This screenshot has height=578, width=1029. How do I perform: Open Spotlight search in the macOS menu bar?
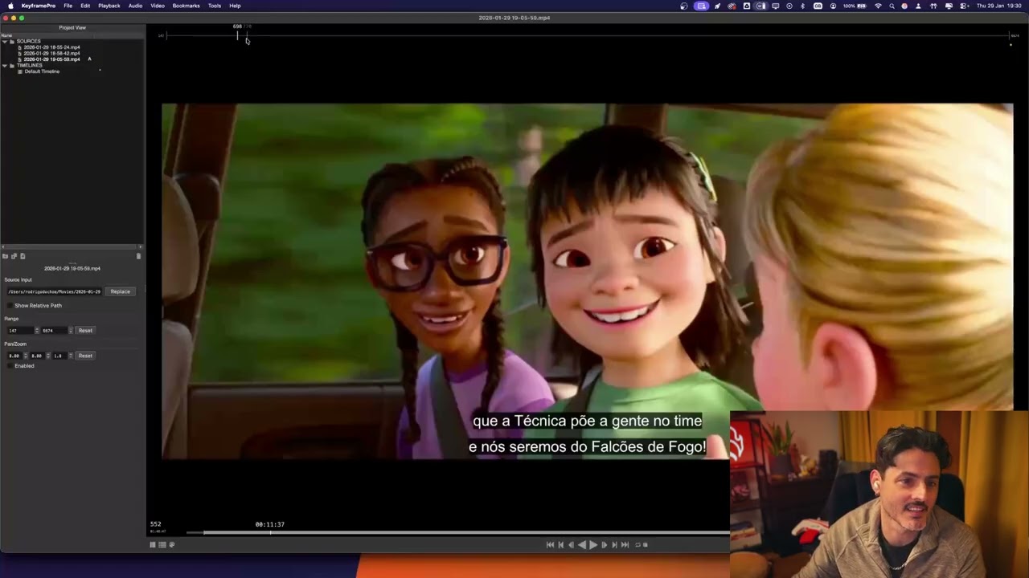click(x=892, y=6)
